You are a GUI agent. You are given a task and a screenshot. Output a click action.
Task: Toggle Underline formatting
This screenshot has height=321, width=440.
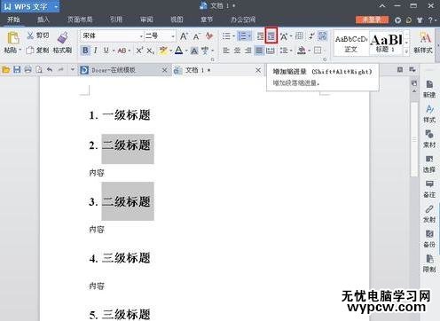pyautogui.click(x=106, y=51)
